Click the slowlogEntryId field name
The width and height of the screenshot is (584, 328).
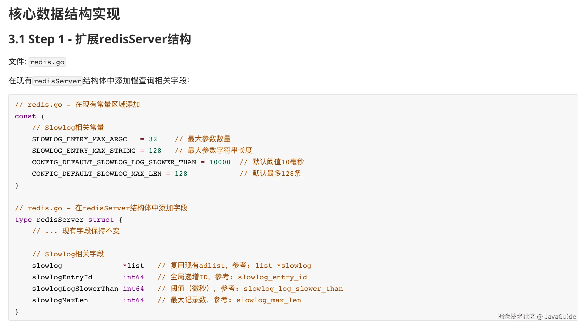(x=62, y=277)
